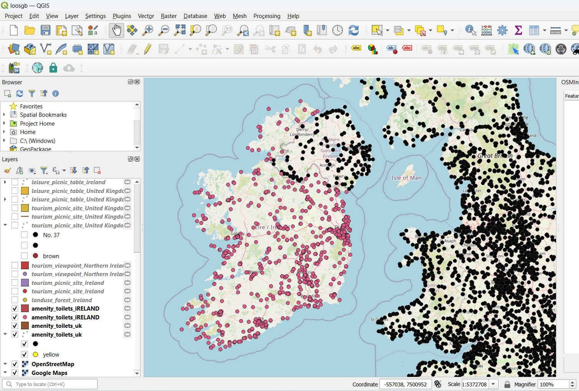
Task: Click the Temporal Controller clock icon
Action: point(338,30)
